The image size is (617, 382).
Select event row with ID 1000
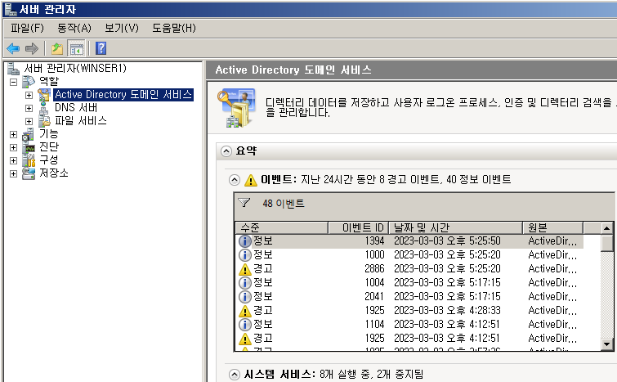409,254
